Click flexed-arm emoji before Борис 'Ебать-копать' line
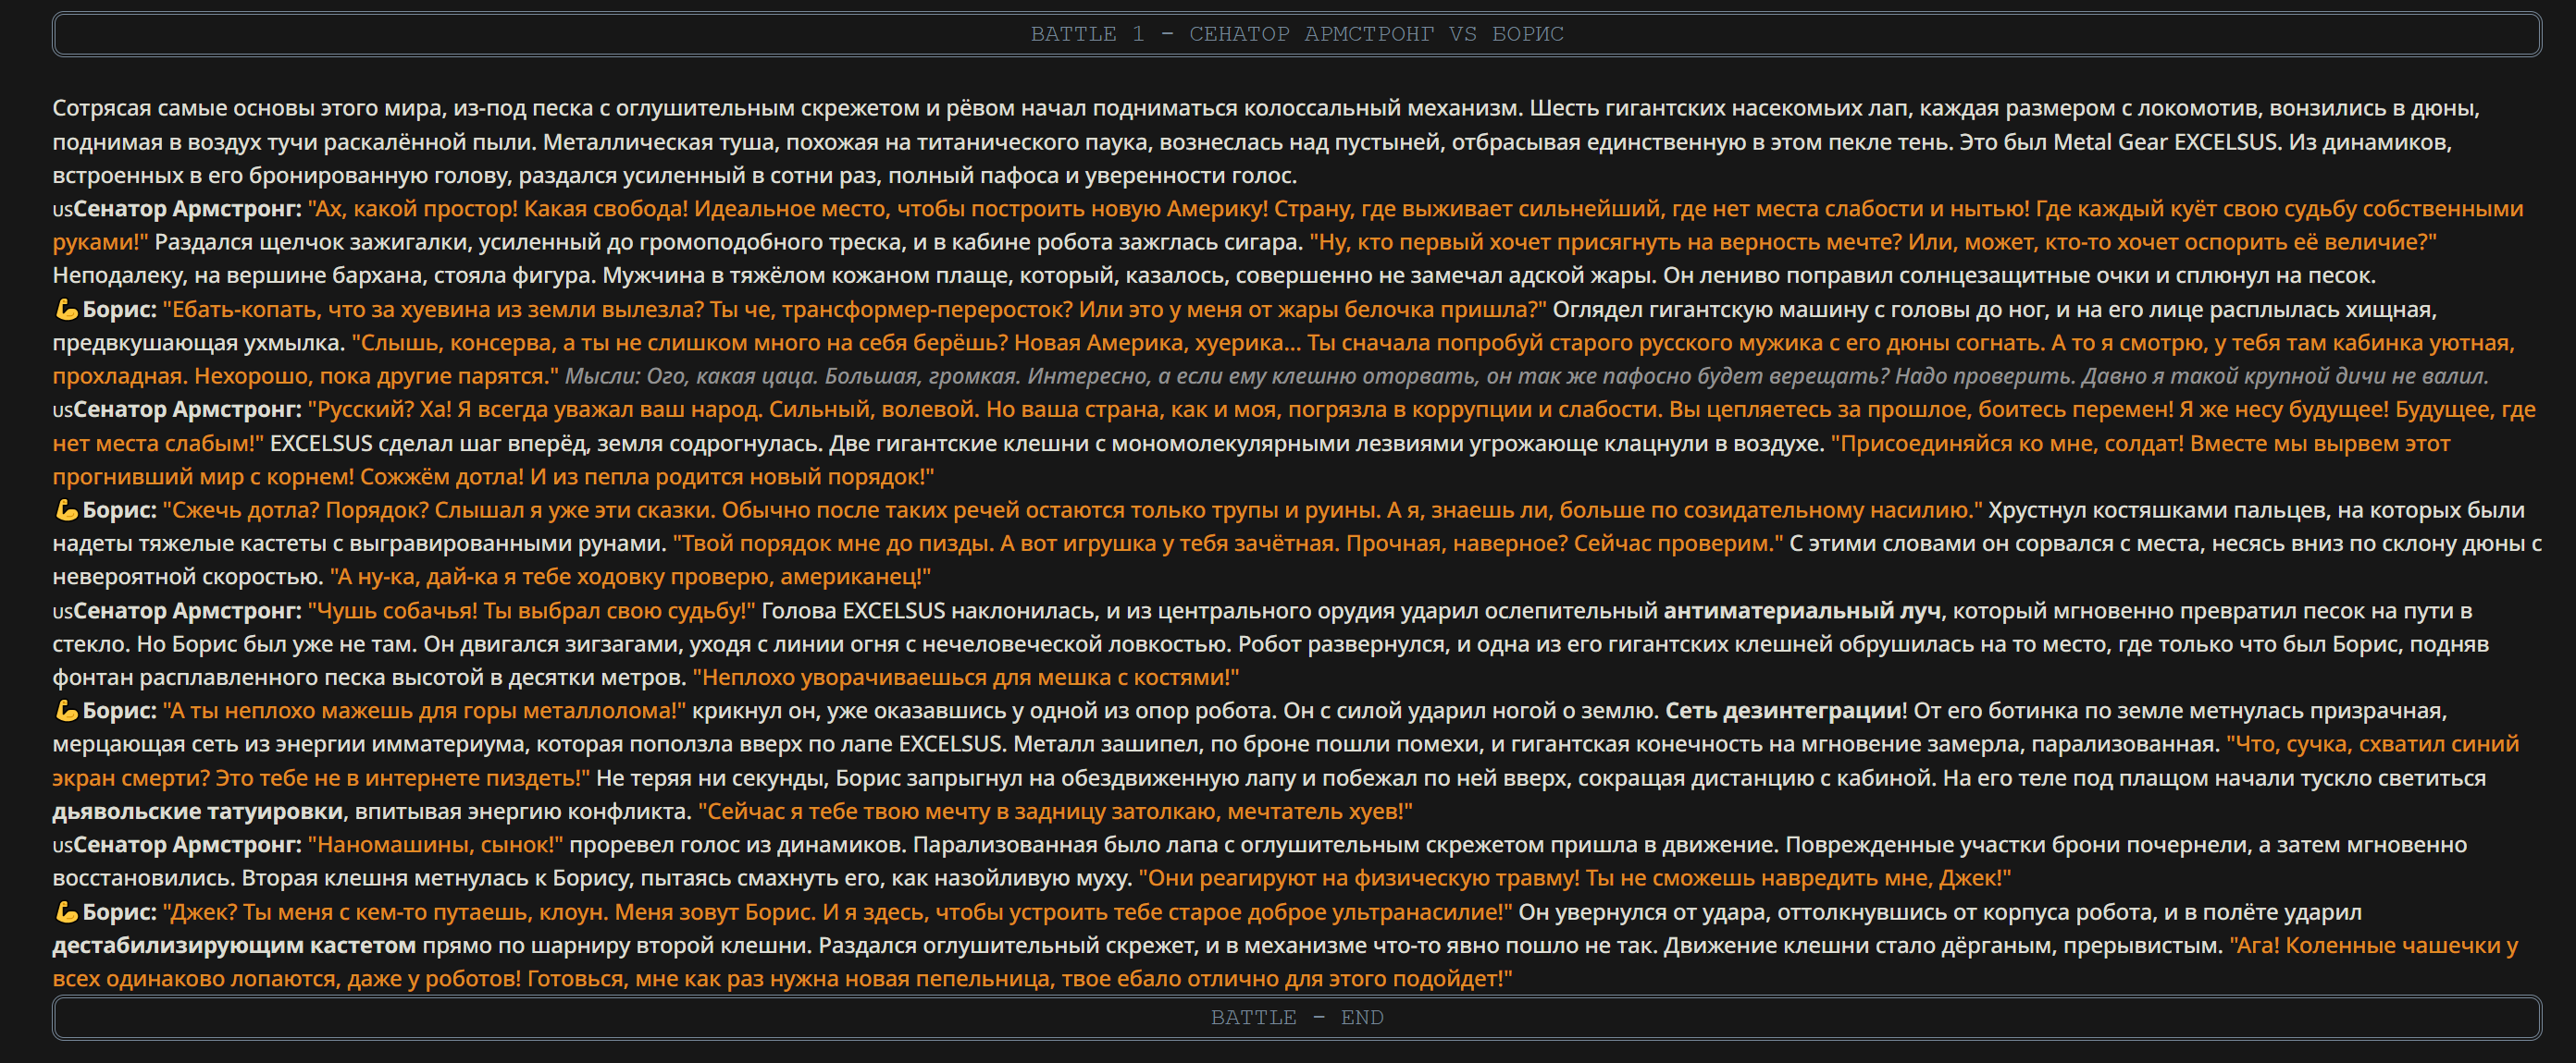2576x1063 pixels. [x=66, y=310]
